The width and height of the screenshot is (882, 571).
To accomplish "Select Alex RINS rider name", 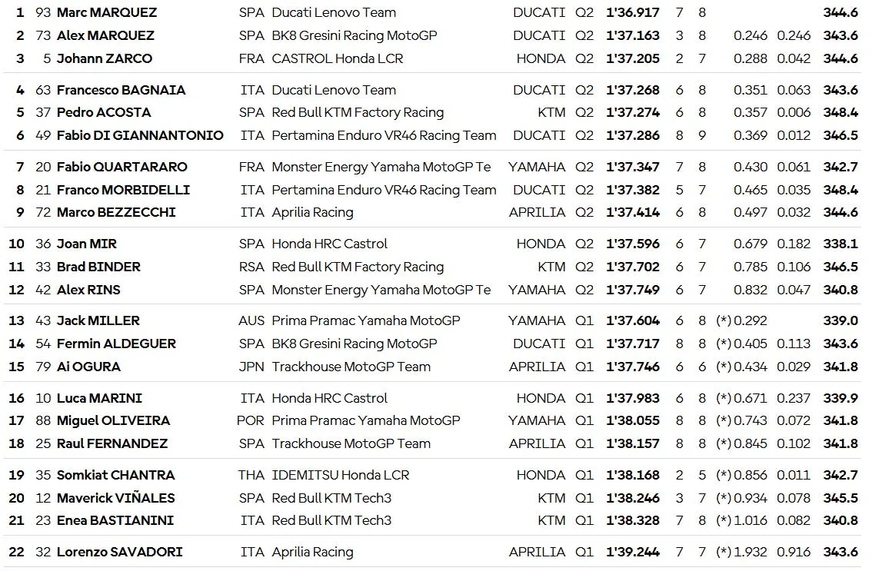I will (x=88, y=290).
